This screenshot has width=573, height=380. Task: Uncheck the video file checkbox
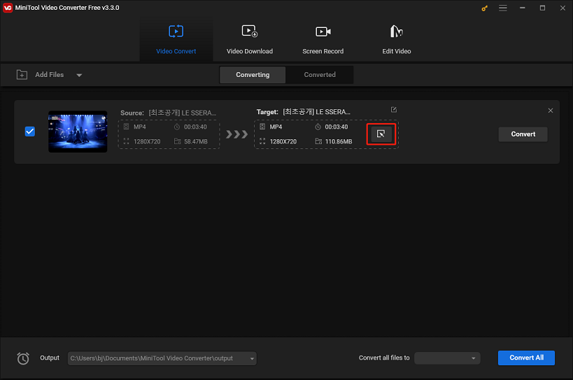click(30, 132)
